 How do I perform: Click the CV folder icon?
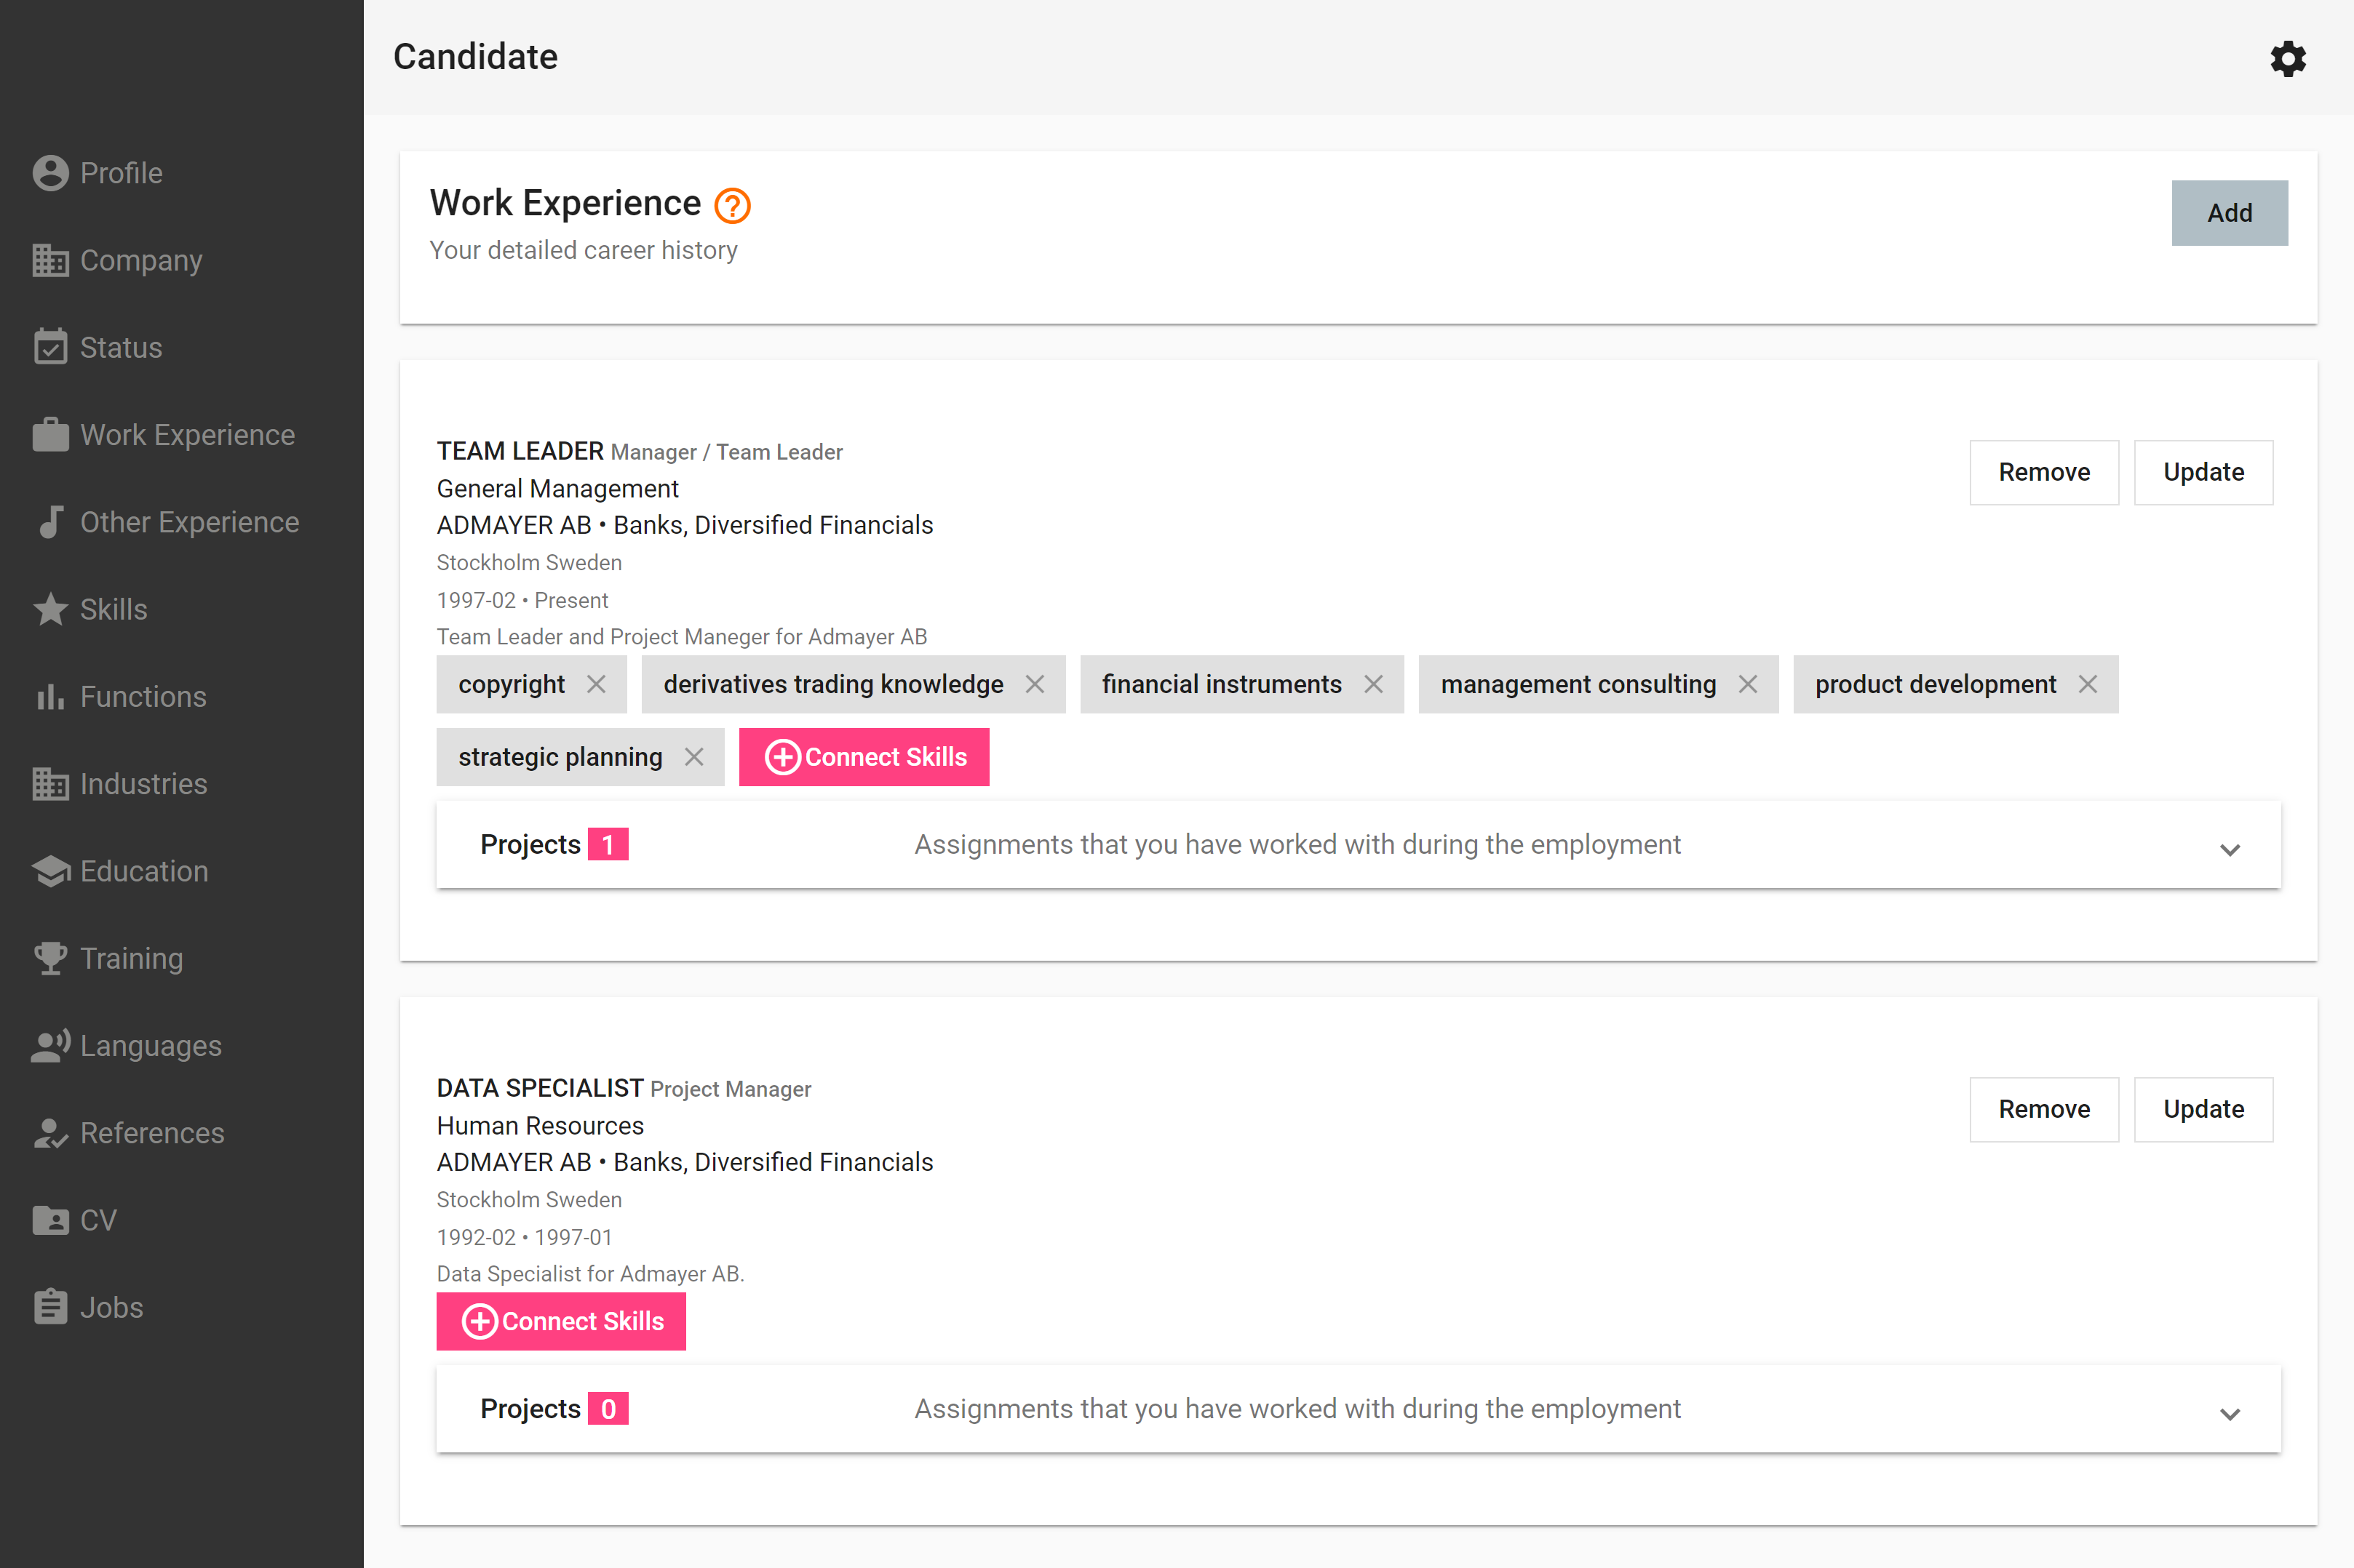[x=50, y=1220]
